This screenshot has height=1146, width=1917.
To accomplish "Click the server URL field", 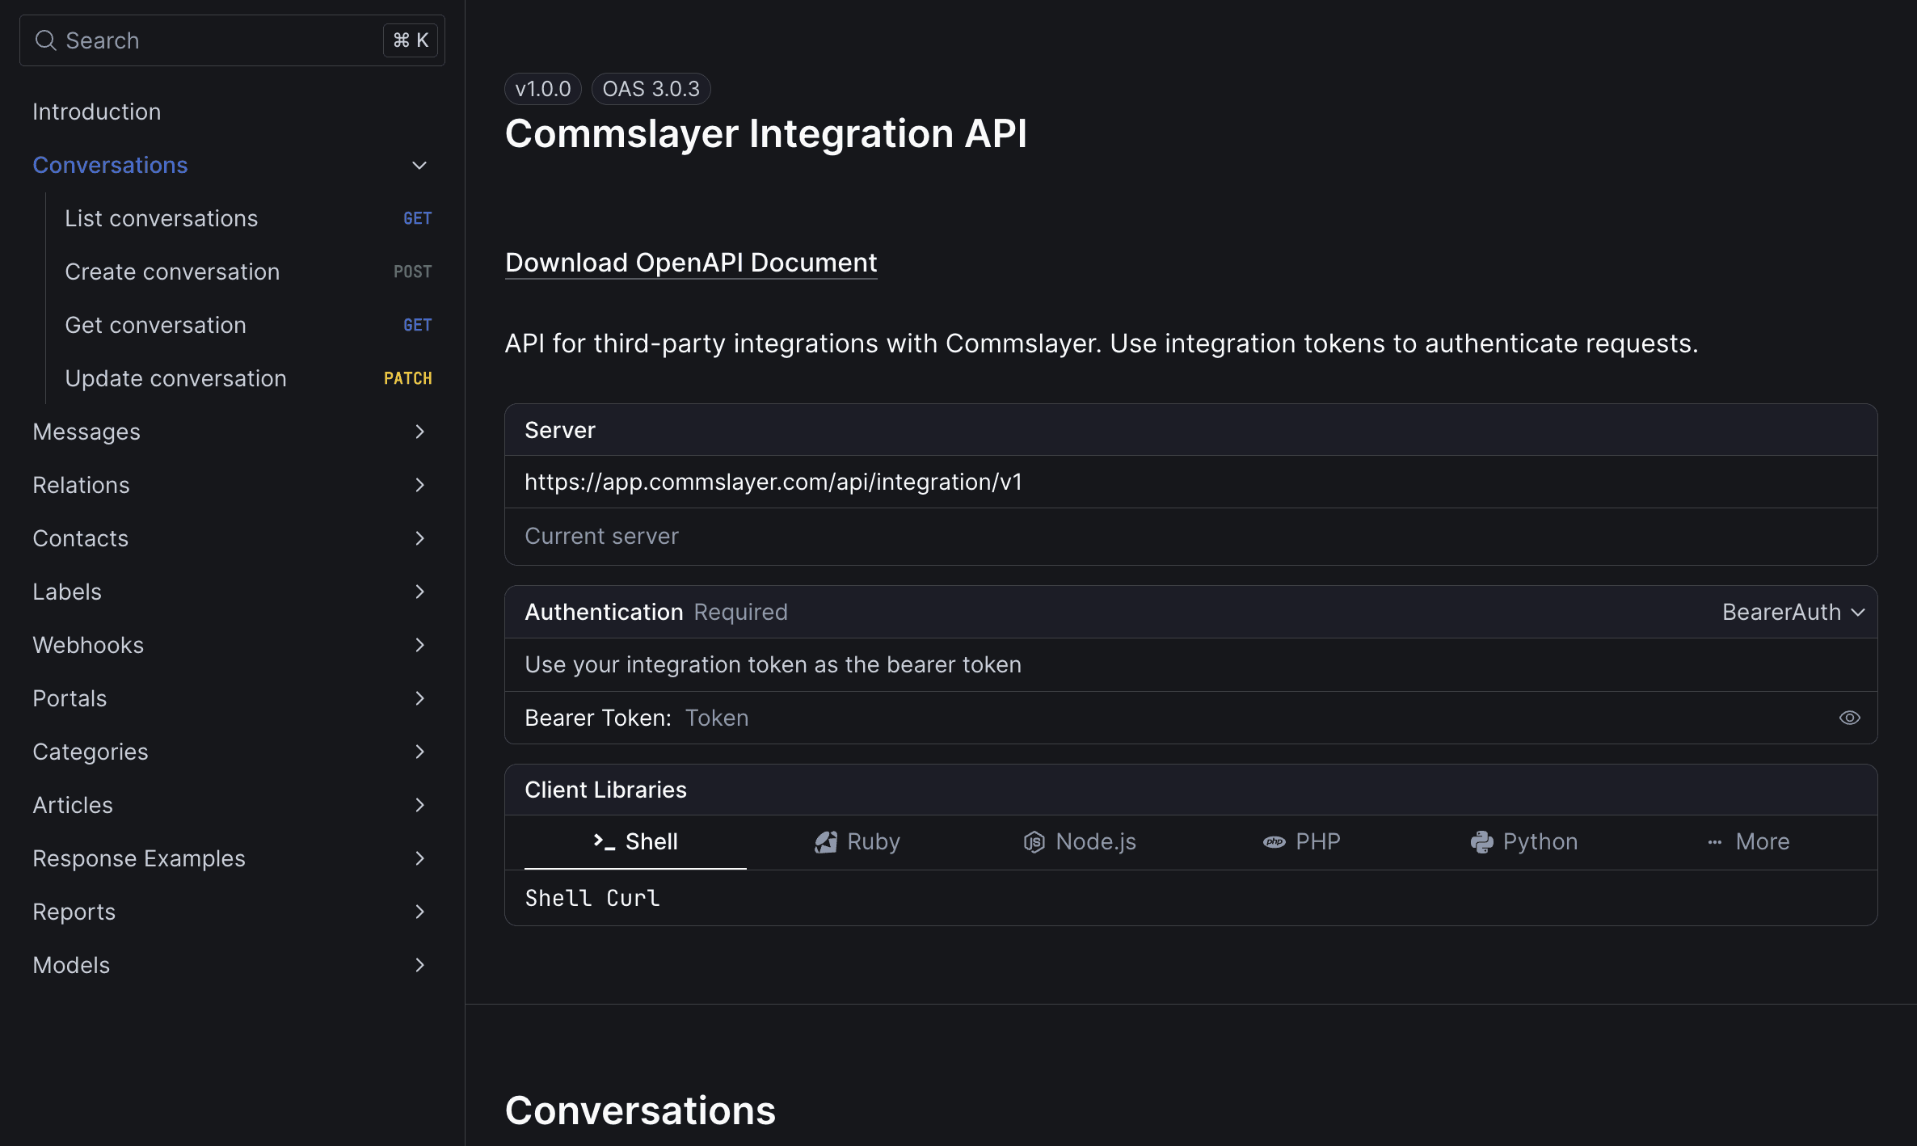I will [x=773, y=482].
